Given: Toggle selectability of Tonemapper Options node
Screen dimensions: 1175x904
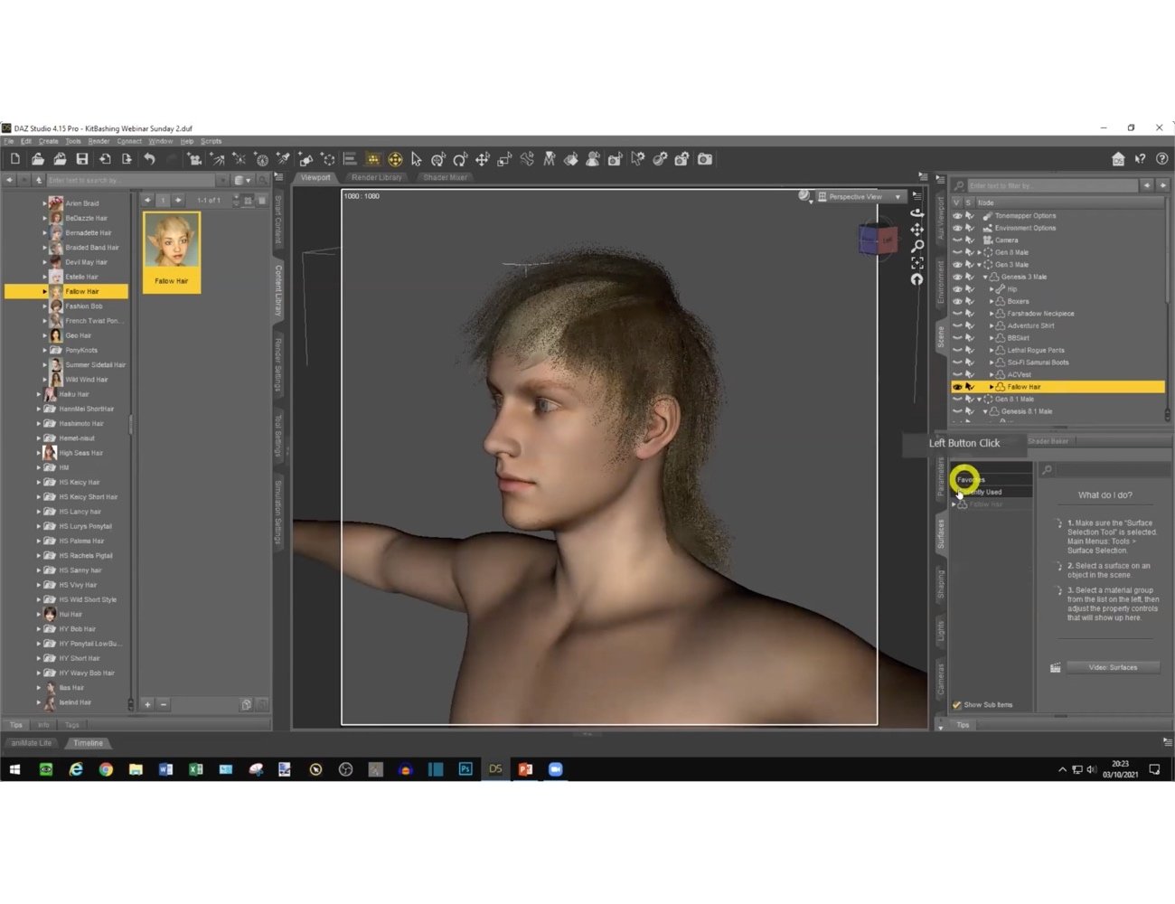Looking at the screenshot, I should [x=970, y=216].
